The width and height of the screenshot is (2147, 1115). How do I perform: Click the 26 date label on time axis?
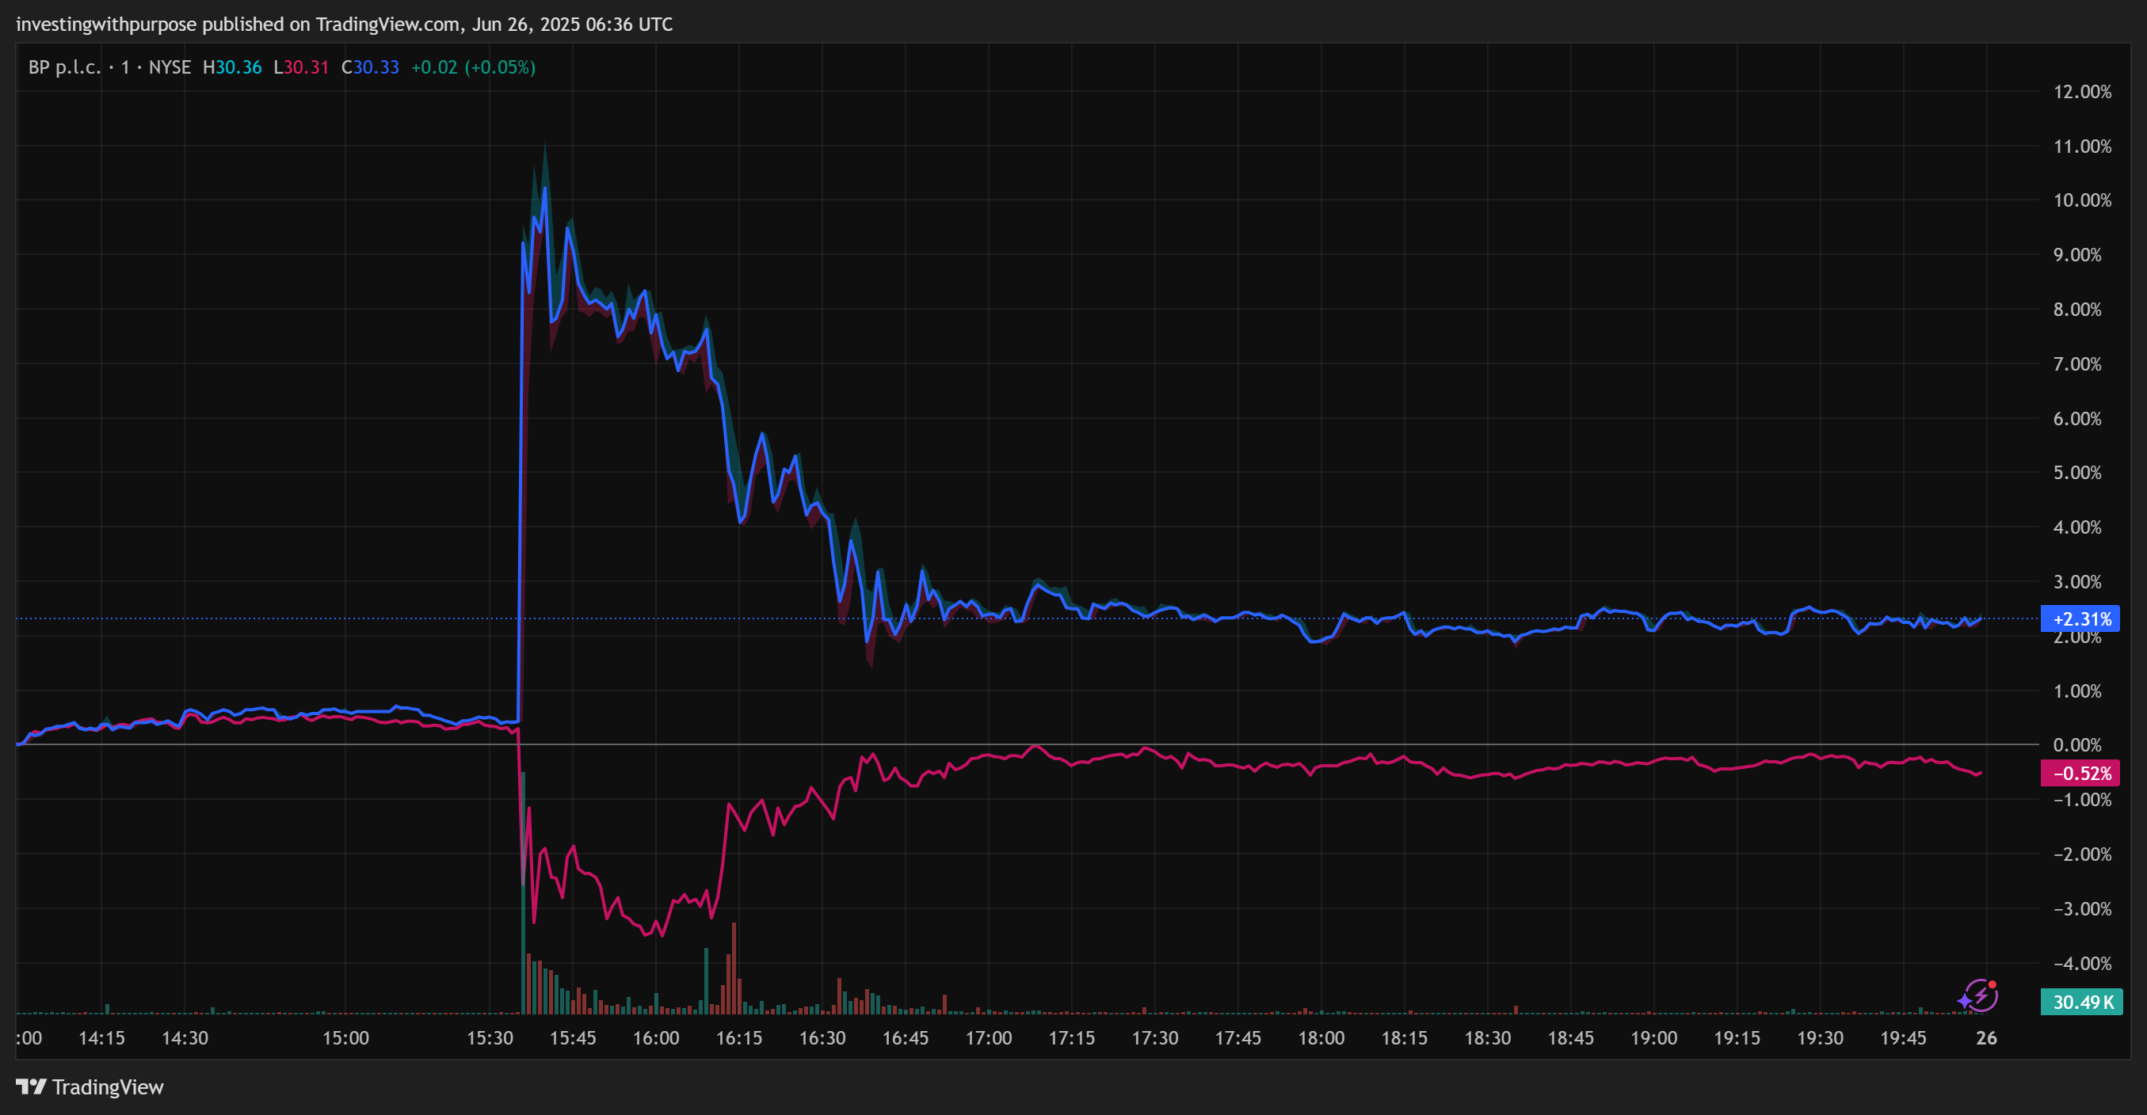click(1986, 1037)
